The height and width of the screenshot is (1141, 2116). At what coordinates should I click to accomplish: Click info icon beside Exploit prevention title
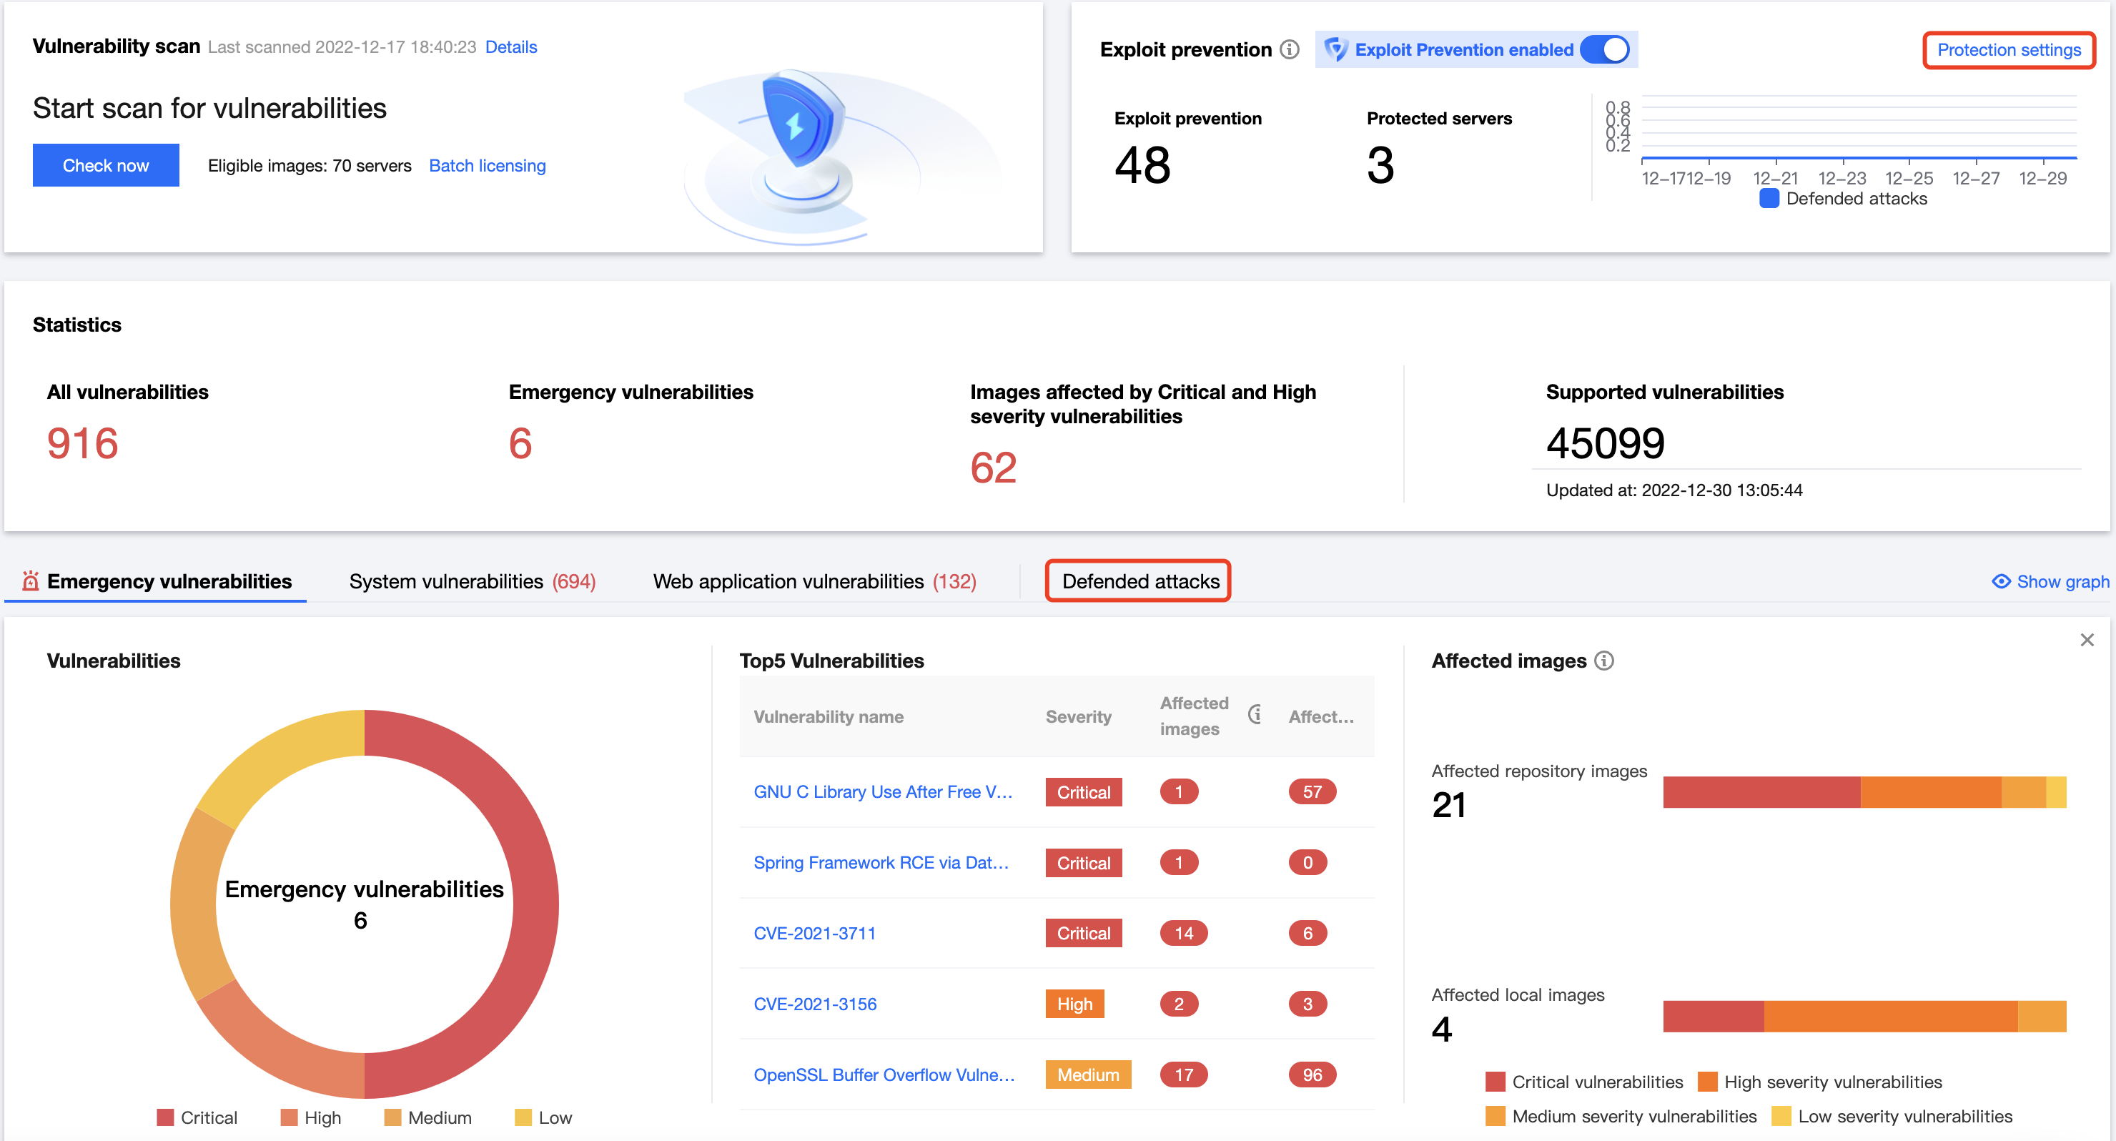1290,50
